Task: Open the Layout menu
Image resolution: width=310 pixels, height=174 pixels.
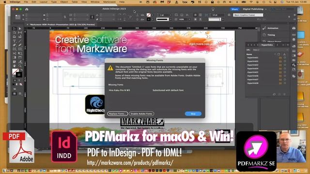Action: [43, 2]
